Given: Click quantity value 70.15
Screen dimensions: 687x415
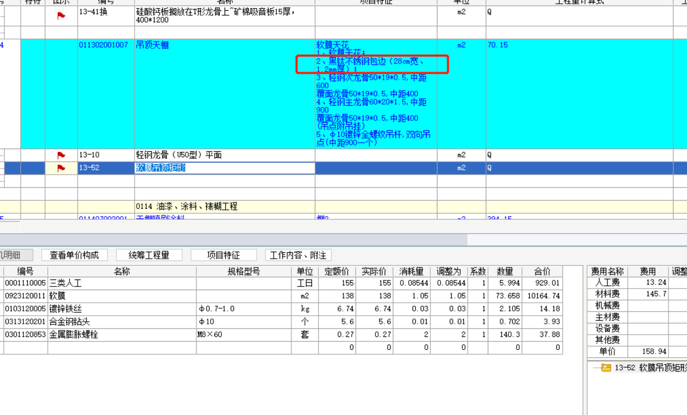Looking at the screenshot, I should (498, 45).
